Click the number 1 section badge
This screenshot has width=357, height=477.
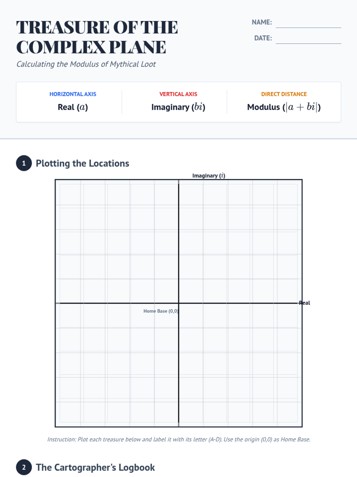pos(24,163)
